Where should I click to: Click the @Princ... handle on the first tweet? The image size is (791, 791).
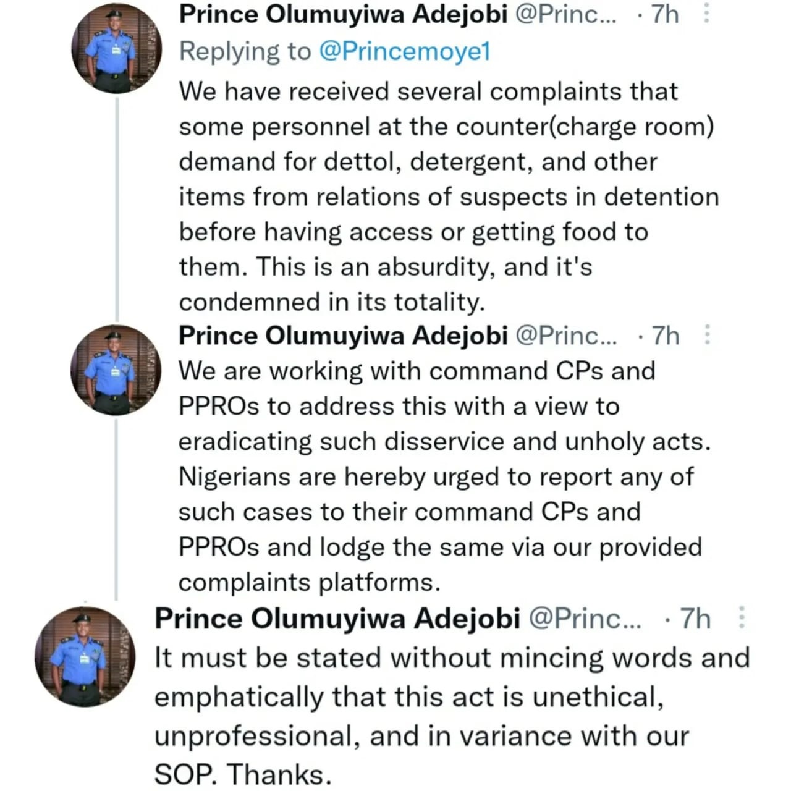point(565,14)
